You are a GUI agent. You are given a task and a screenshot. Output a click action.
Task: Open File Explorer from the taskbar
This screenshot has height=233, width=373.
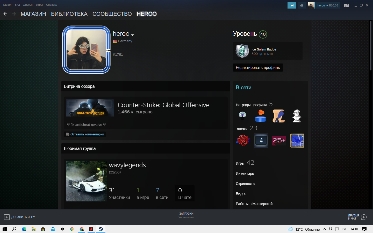(x=34, y=229)
